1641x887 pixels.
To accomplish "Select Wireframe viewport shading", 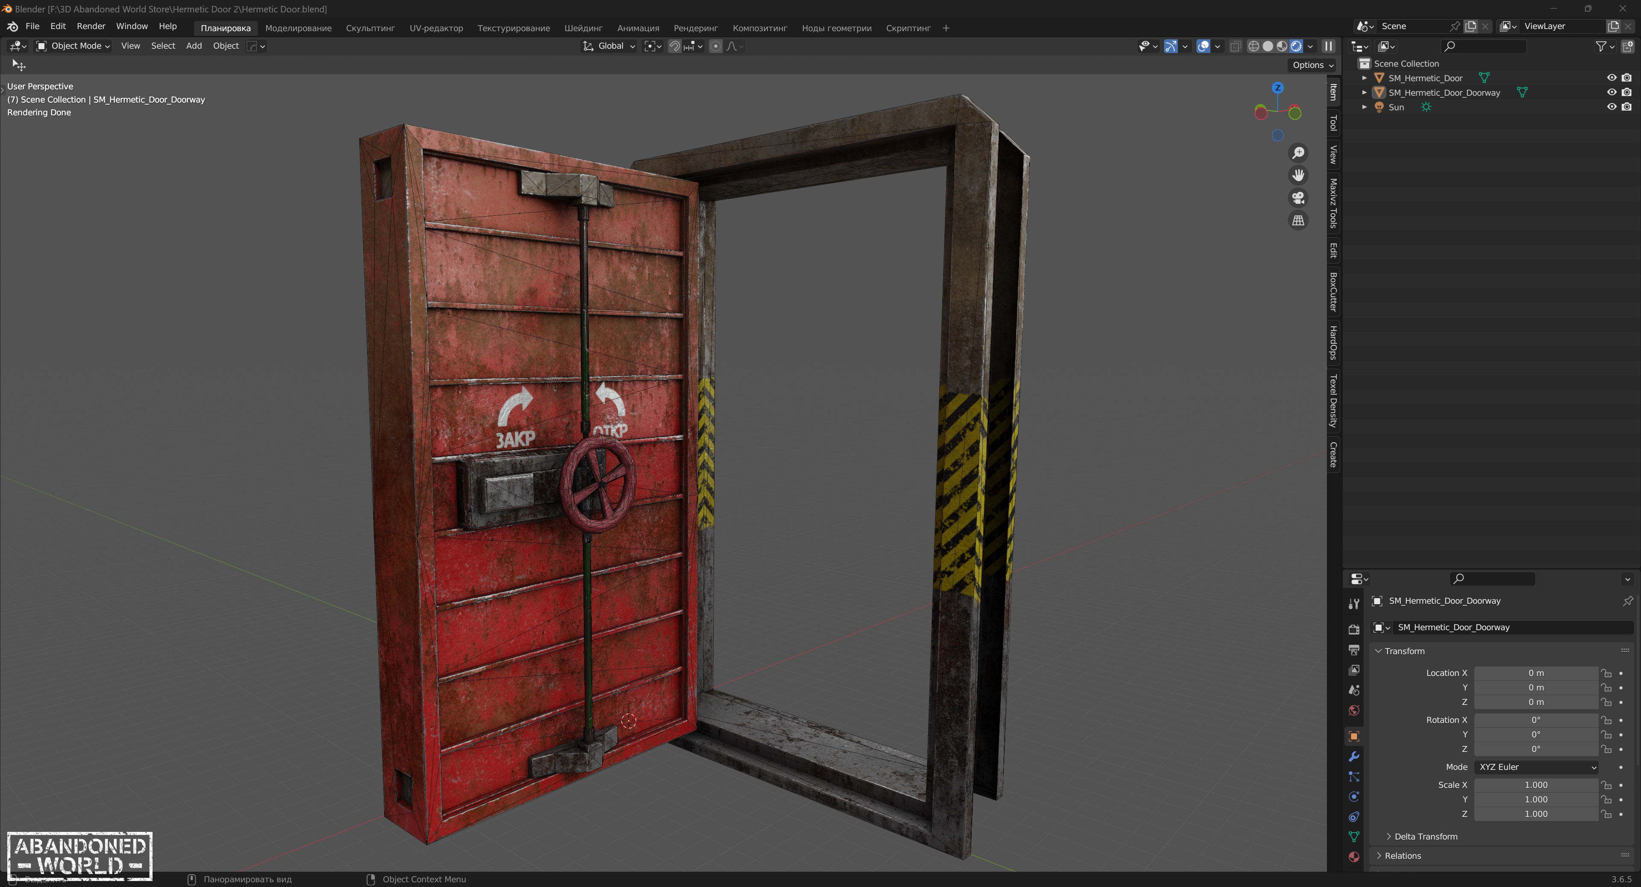I will [1253, 46].
